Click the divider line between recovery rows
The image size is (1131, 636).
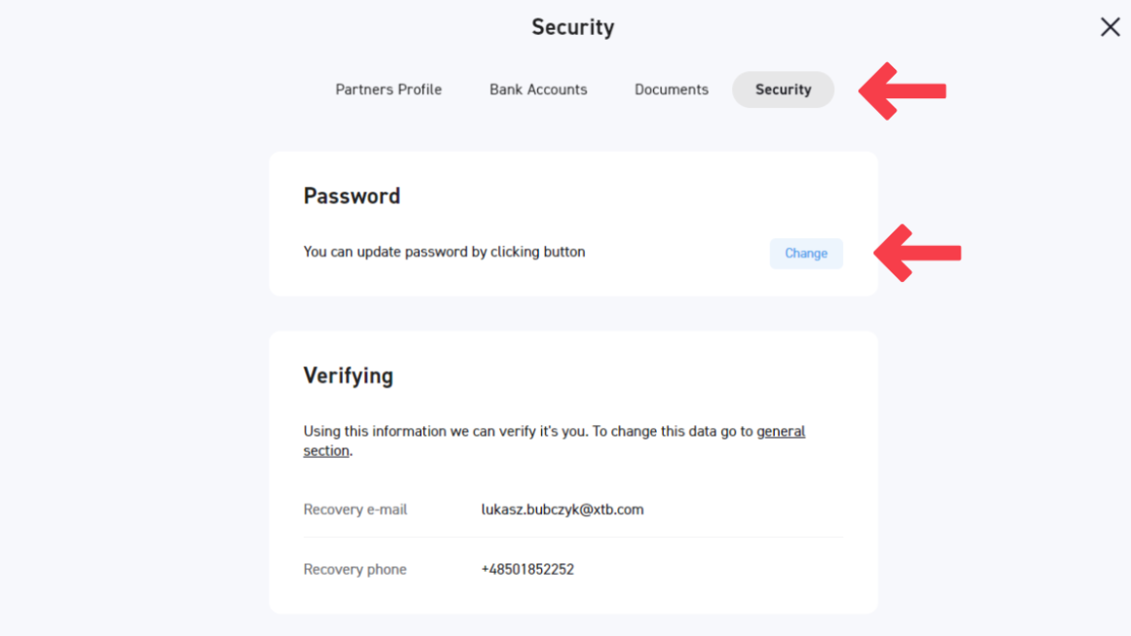572,538
